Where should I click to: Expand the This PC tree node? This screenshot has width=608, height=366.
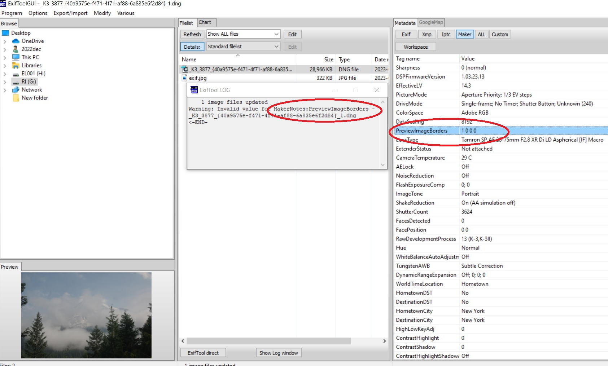pyautogui.click(x=4, y=57)
